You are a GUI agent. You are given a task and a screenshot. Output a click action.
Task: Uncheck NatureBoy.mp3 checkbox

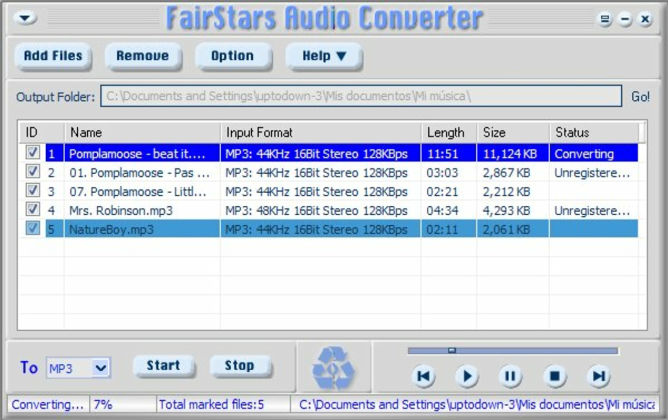[33, 228]
